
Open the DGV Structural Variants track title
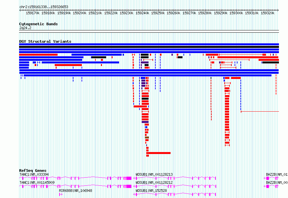click(x=45, y=41)
